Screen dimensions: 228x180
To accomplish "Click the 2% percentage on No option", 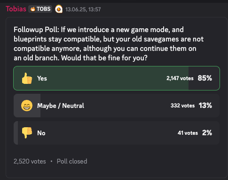I will pos(207,133).
